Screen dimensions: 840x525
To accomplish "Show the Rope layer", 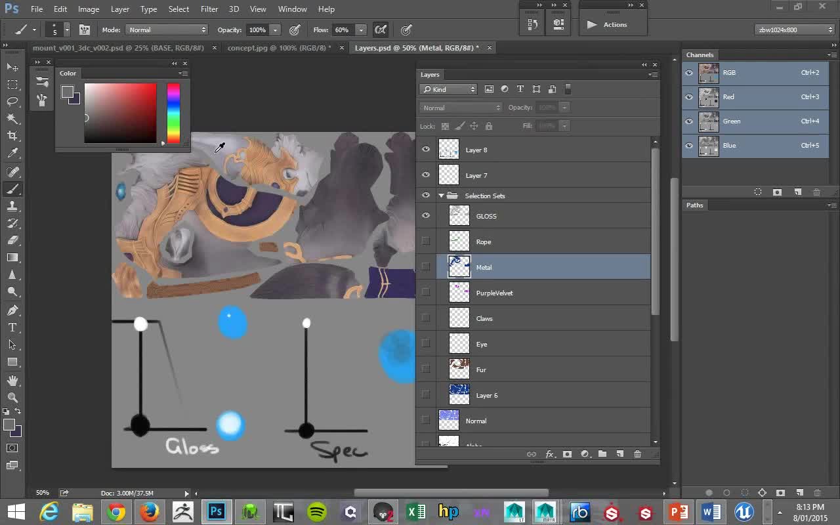I will point(426,241).
